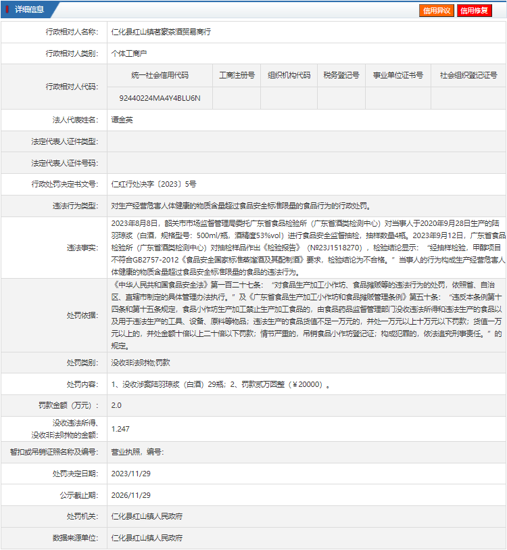Image resolution: width=507 pixels, height=550 pixels.
Task: Click the 违法事实 paragraph text
Action: tap(308, 248)
